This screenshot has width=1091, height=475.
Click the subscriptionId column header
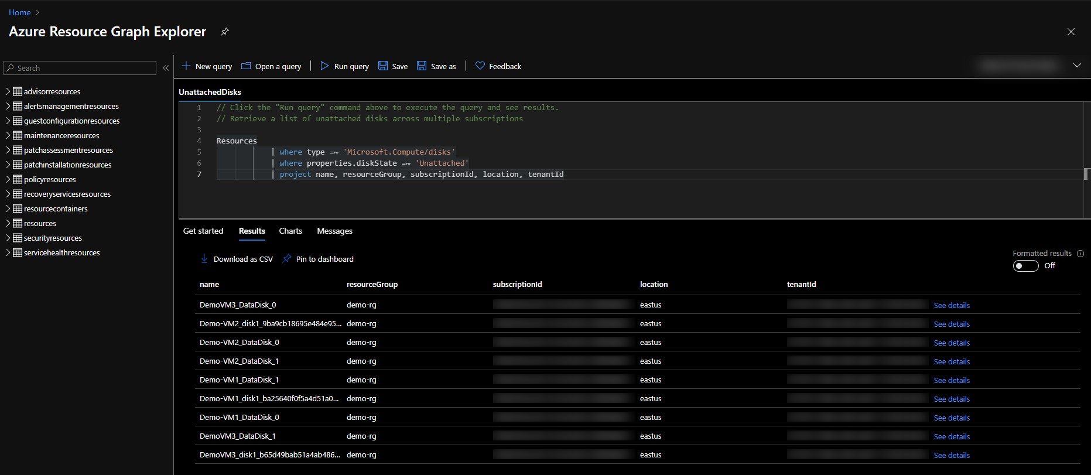[518, 284]
